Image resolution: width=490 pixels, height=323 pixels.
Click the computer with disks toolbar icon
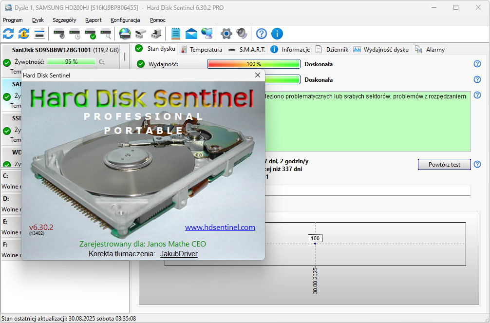(x=156, y=34)
